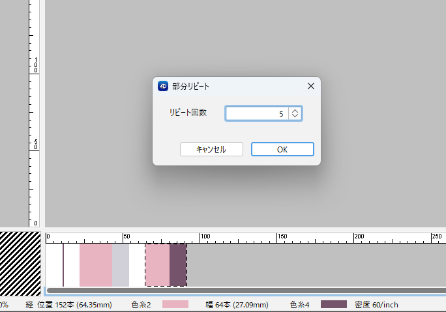The image size is (446, 312).
Task: Increase the リピート回数 value with up arrow
Action: pos(295,111)
